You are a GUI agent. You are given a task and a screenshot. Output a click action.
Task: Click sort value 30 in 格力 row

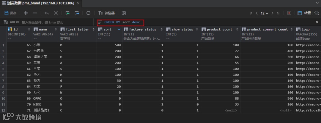(x=109, y=81)
